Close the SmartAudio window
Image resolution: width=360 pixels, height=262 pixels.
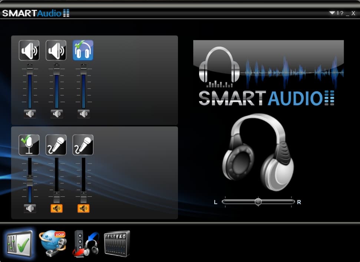click(x=353, y=13)
